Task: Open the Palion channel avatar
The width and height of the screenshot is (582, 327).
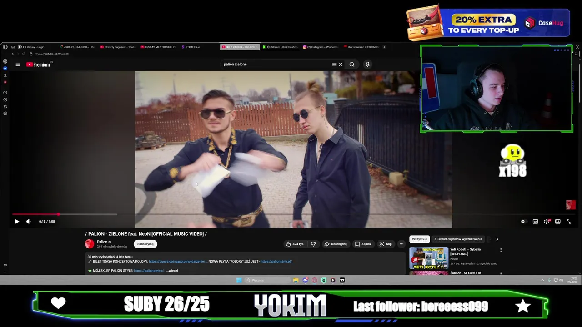Action: [90, 244]
